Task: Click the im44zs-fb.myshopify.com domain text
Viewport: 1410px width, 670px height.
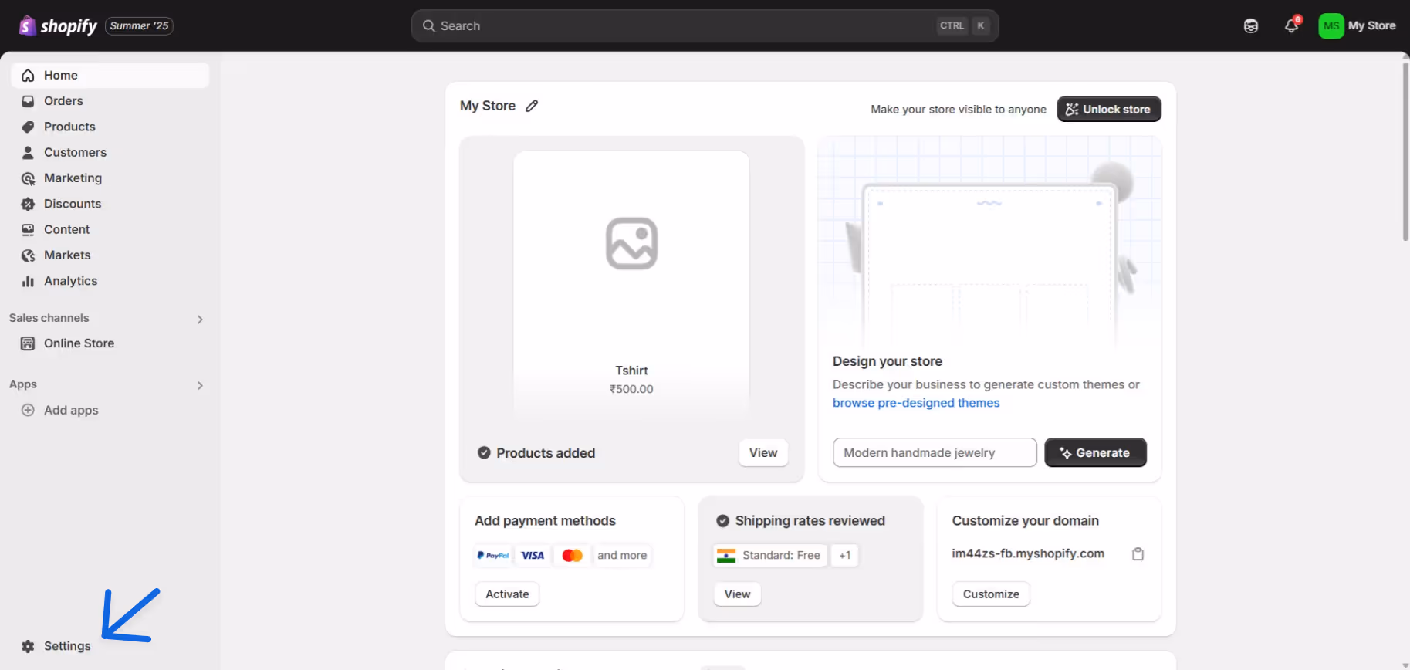Action: [1028, 553]
